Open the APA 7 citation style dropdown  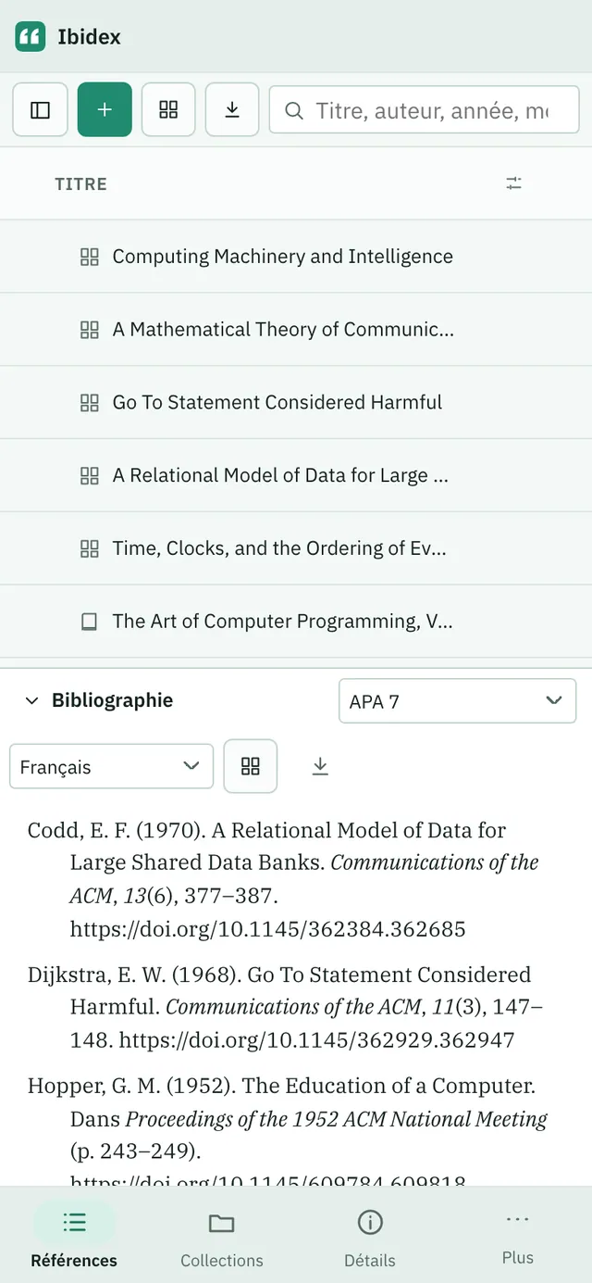(458, 701)
